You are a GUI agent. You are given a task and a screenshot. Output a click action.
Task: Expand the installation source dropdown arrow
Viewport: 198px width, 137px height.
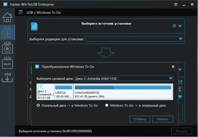(180, 26)
